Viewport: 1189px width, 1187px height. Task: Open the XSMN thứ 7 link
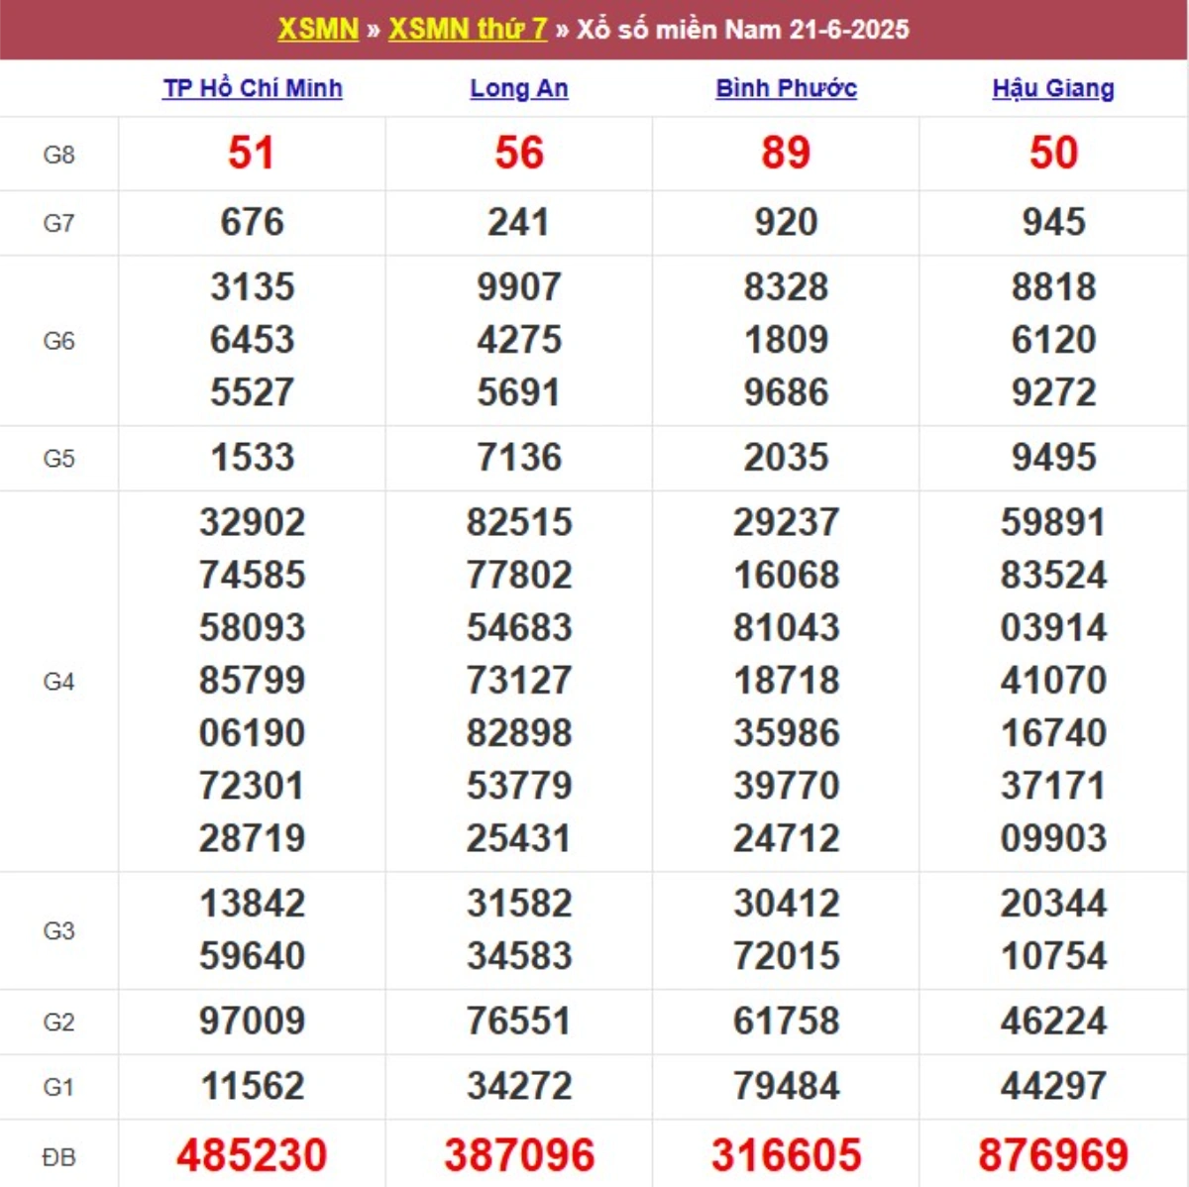click(468, 29)
